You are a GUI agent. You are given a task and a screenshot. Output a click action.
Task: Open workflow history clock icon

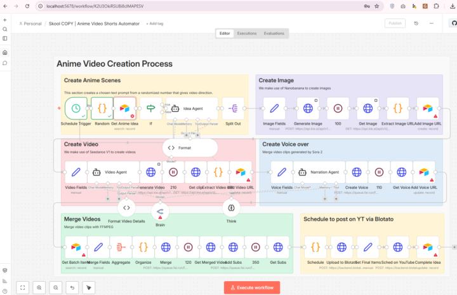(x=416, y=24)
